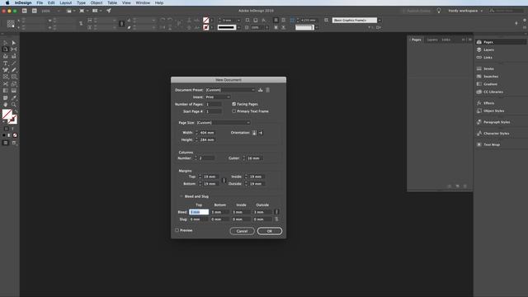Select the Eyedropper tool
This screenshot has width=528, height=297.
(x=13, y=97)
